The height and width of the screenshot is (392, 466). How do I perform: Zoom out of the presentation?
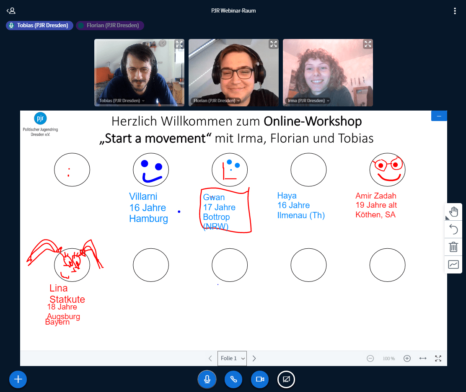[370, 358]
